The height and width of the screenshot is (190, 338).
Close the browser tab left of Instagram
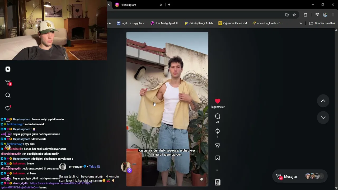[x=109, y=5]
